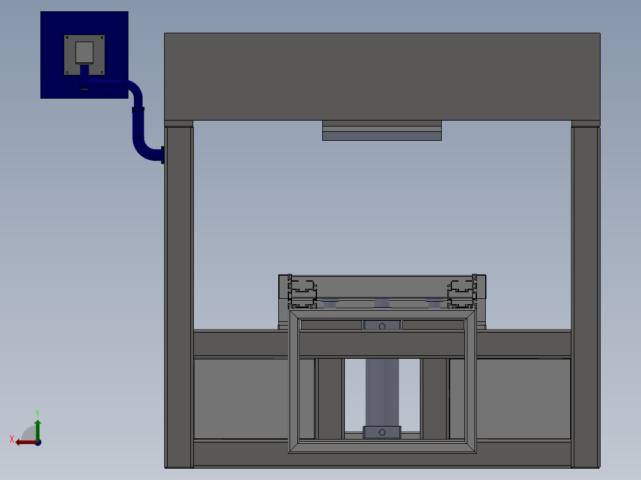Viewport: 641px width, 480px height.
Task: Select the right aluminum extrusion profile end
Action: 463,291
